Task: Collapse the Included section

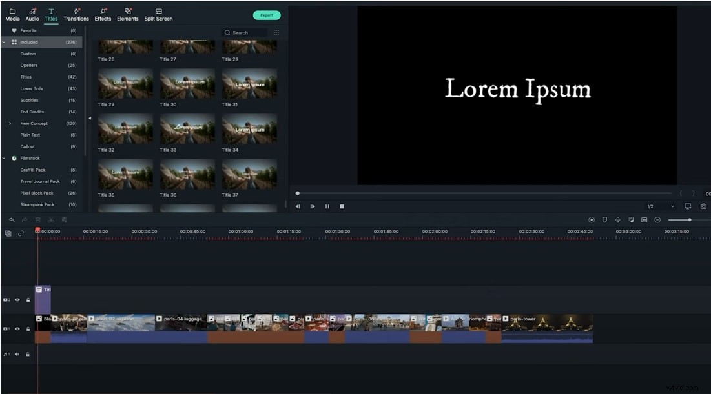Action: [x=5, y=42]
